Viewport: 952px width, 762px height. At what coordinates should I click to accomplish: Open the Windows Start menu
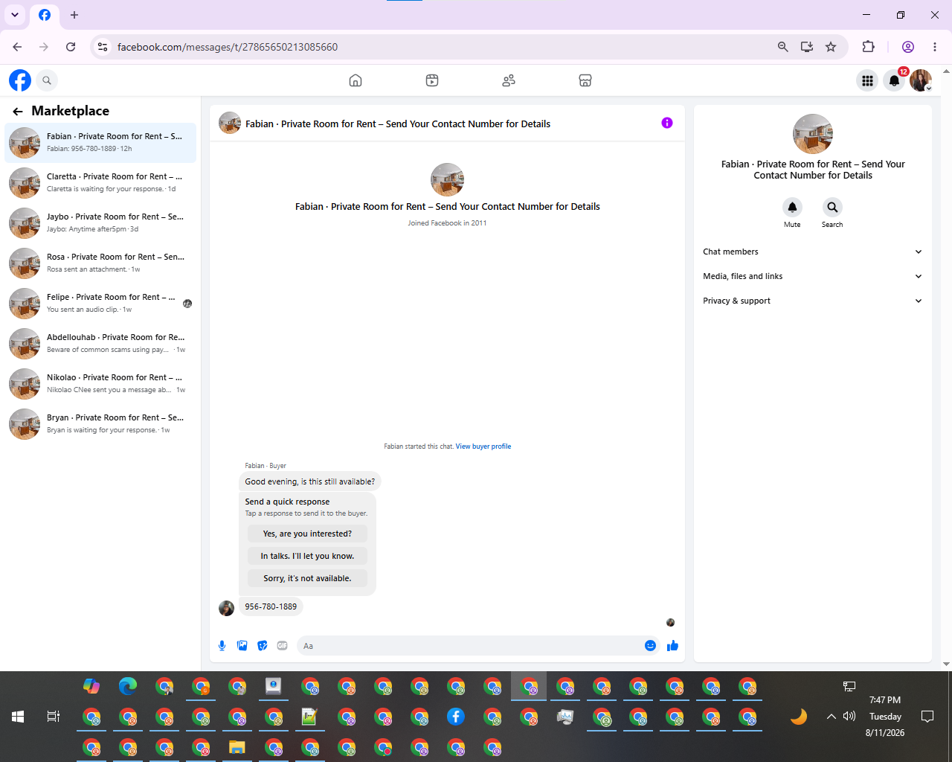pyautogui.click(x=18, y=717)
